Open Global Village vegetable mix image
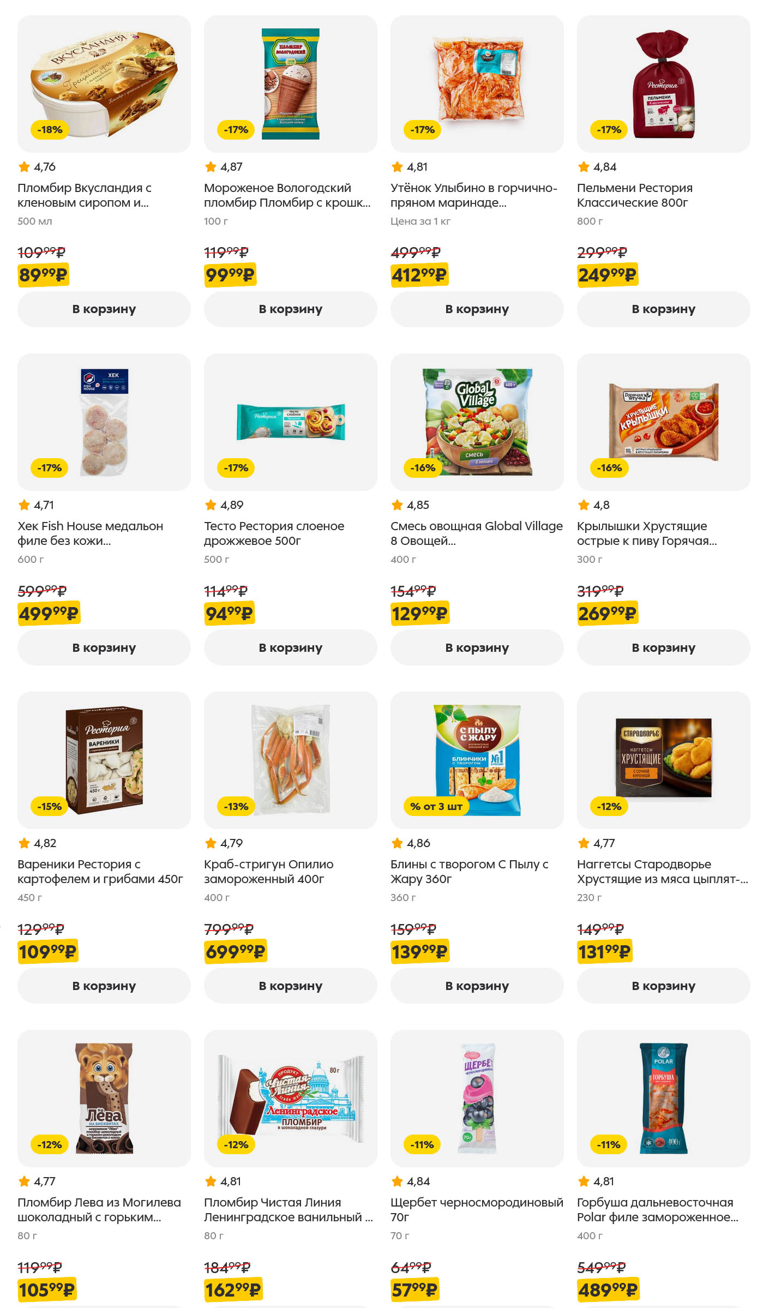The width and height of the screenshot is (769, 1308). coord(477,422)
